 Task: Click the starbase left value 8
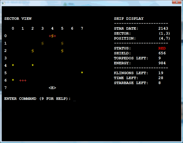click(160, 83)
